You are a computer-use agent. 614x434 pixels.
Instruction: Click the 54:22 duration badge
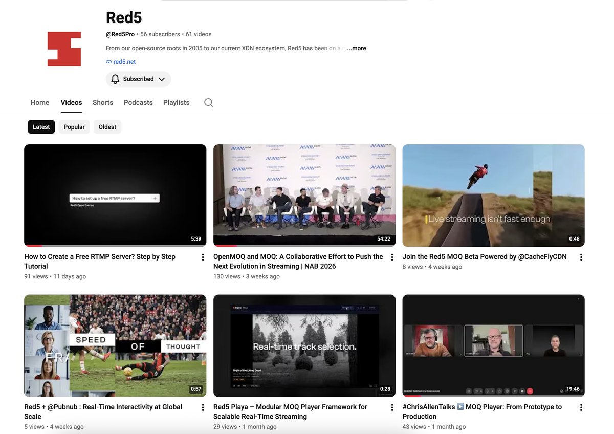(384, 239)
